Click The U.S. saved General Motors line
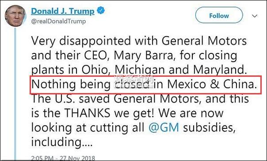This screenshot has height=161, width=267. tap(140, 99)
